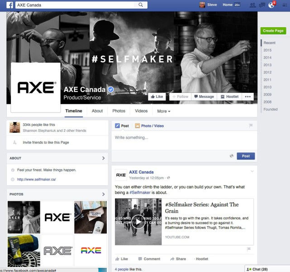Jump to 2014 in timeline navigator
Image resolution: width=290 pixels, height=272 pixels.
coord(267,58)
